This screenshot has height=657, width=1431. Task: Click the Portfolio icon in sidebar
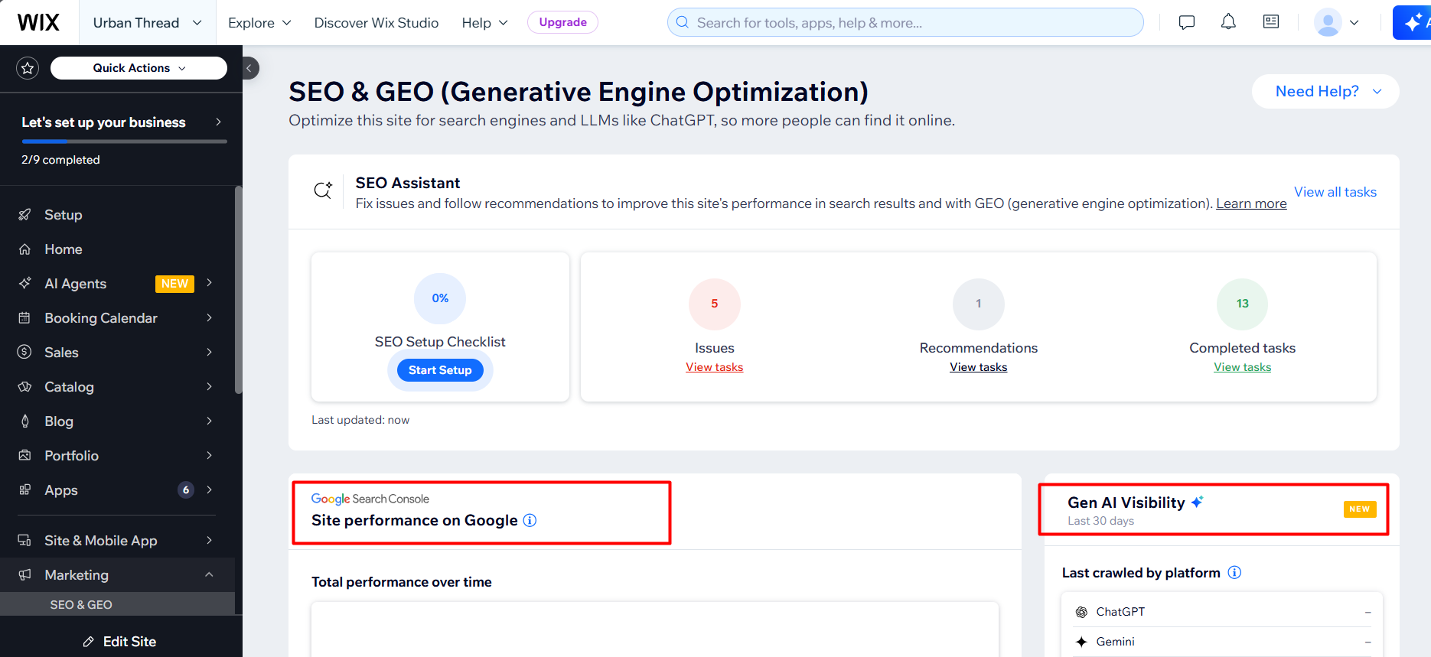pyautogui.click(x=24, y=455)
